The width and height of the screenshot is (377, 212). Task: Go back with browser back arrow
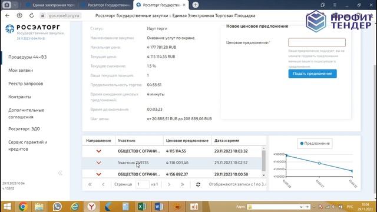pos(7,16)
